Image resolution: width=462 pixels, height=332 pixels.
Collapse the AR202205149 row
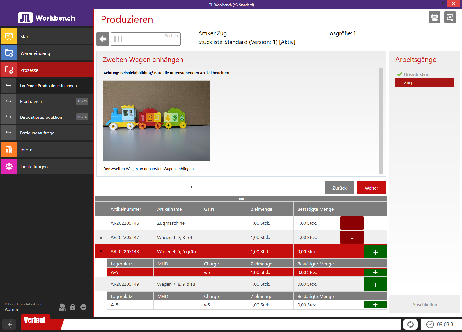101,284
